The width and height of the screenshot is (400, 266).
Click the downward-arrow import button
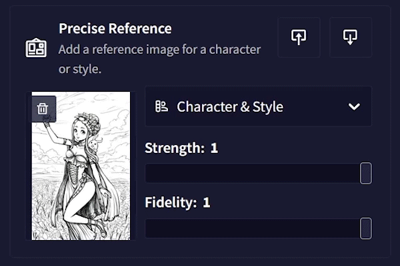[351, 37]
